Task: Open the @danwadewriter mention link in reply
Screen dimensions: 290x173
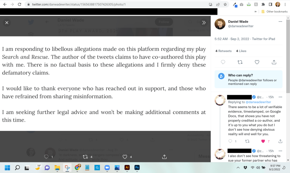Action: point(258,102)
